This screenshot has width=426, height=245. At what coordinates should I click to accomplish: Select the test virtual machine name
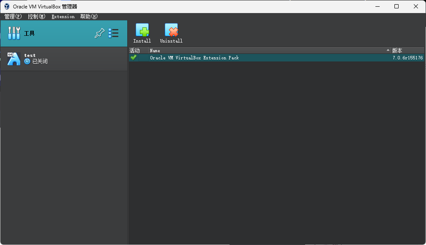click(30, 55)
